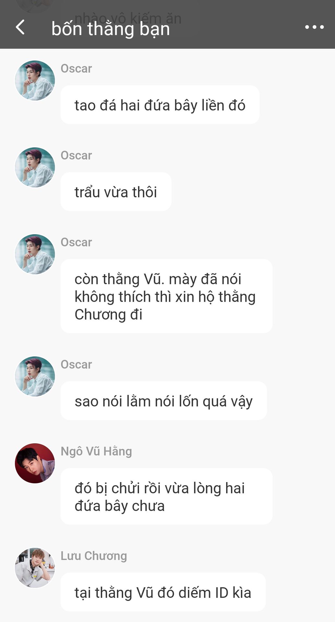Tap the sender name "Ngô Vũ Hằng"
This screenshot has width=335, height=622.
point(96,451)
